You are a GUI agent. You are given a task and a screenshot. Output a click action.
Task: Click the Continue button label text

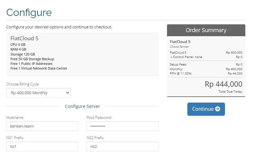pyautogui.click(x=203, y=109)
